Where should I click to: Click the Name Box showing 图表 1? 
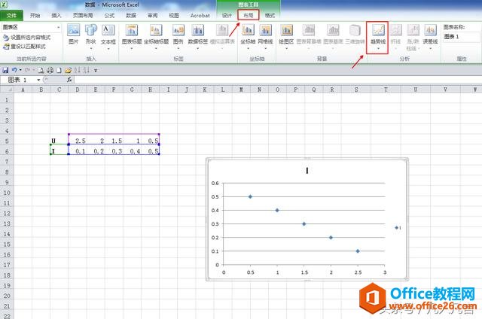coord(19,80)
